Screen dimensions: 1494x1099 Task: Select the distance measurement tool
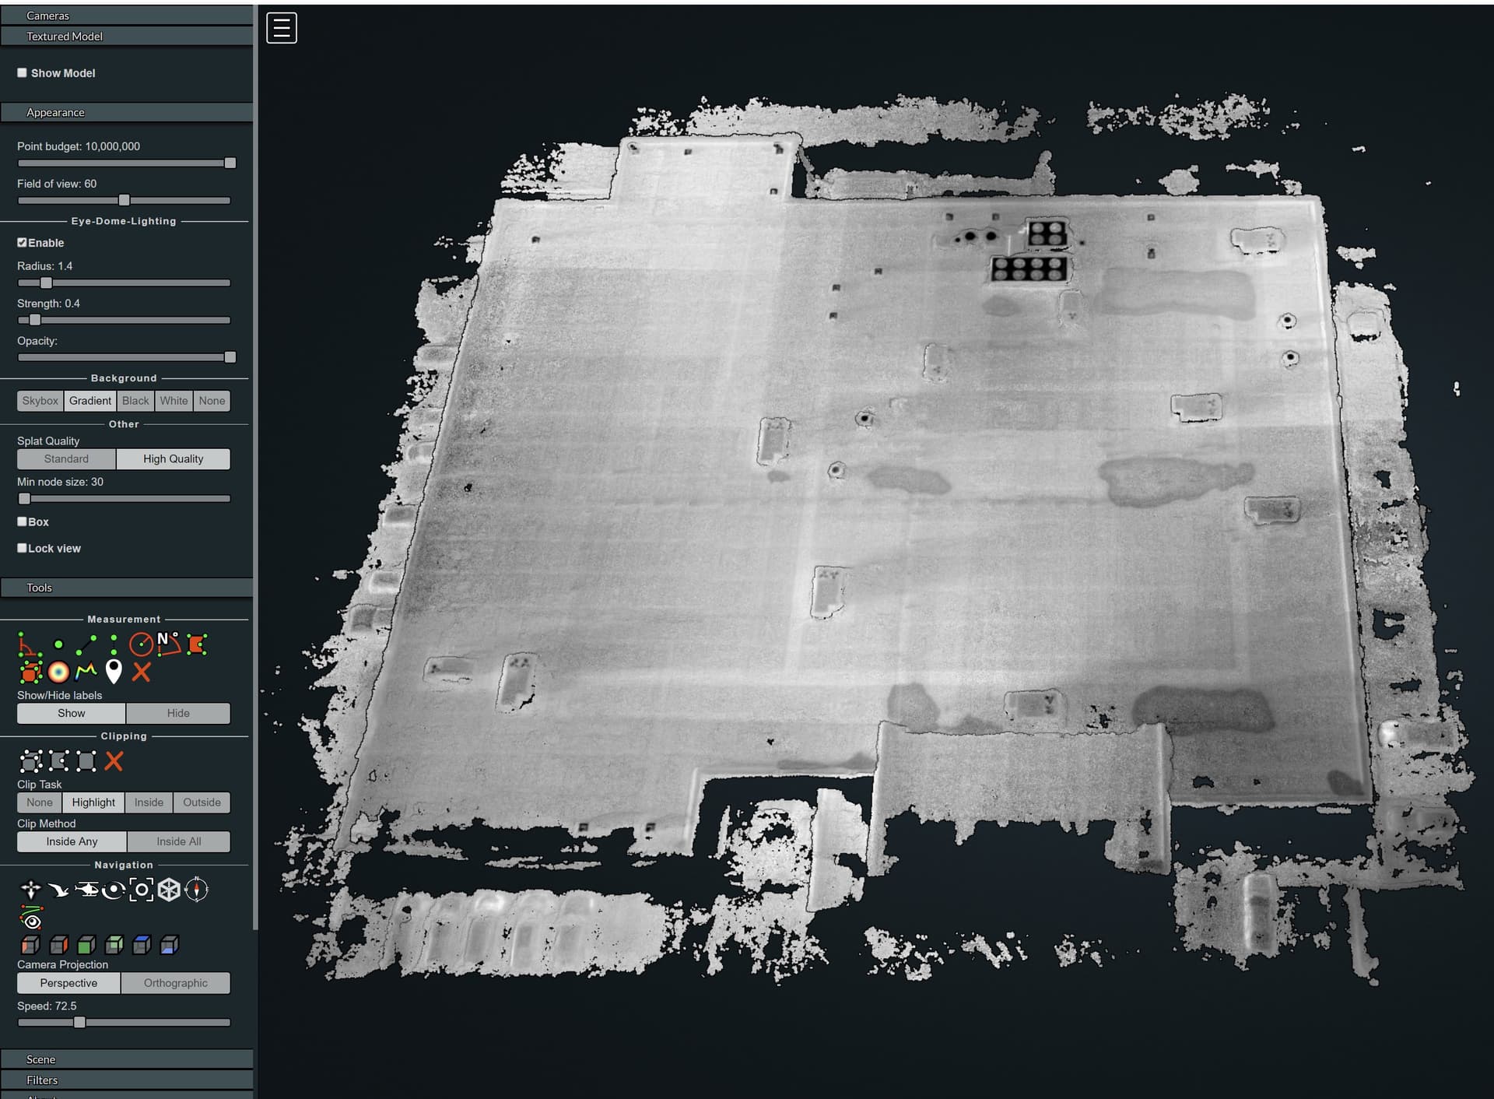click(86, 644)
